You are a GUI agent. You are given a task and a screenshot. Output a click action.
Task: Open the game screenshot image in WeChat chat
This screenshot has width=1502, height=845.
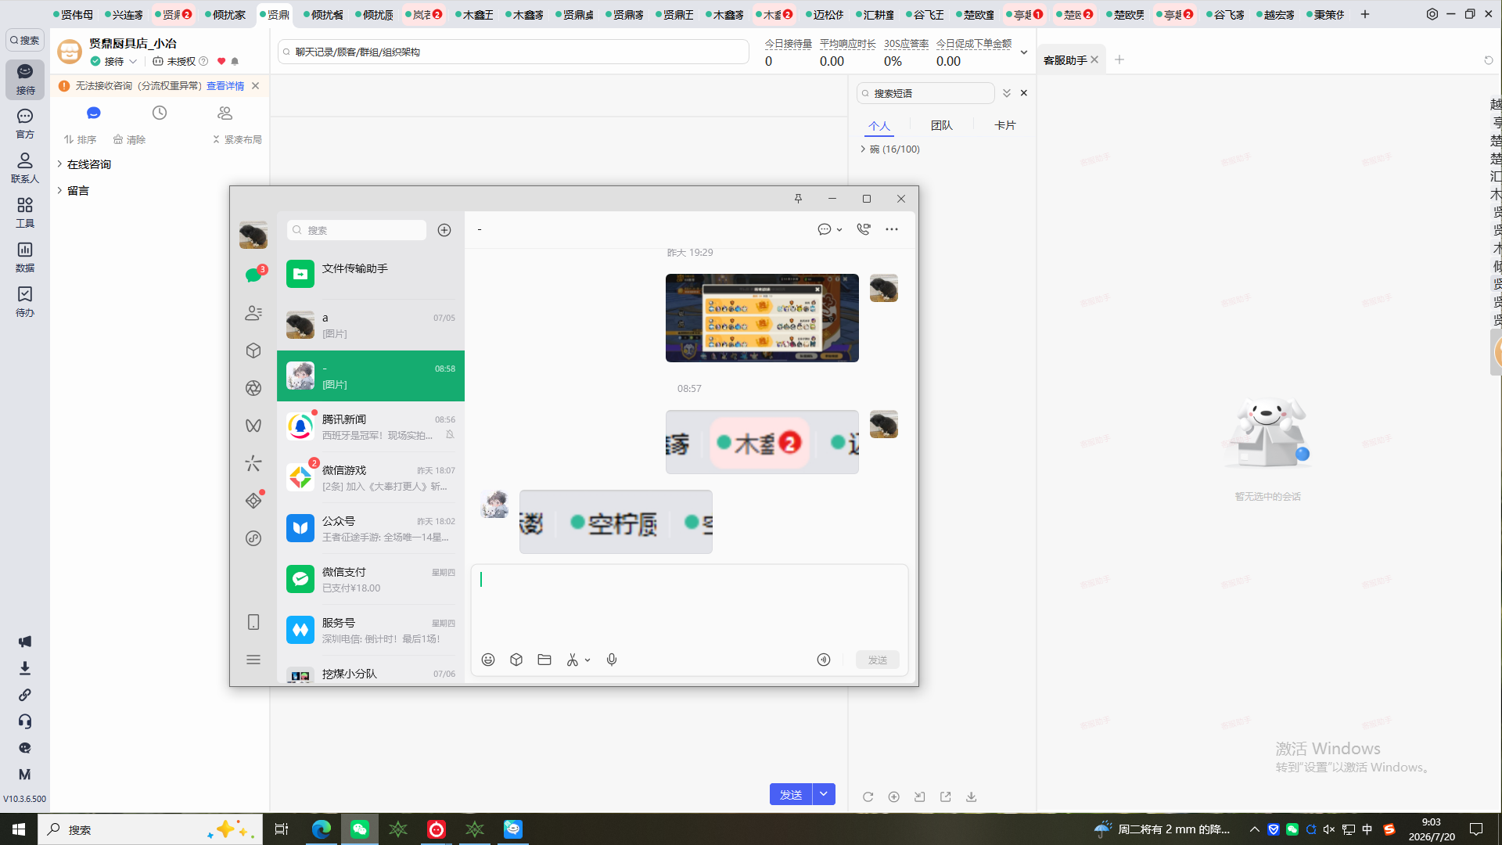762,318
